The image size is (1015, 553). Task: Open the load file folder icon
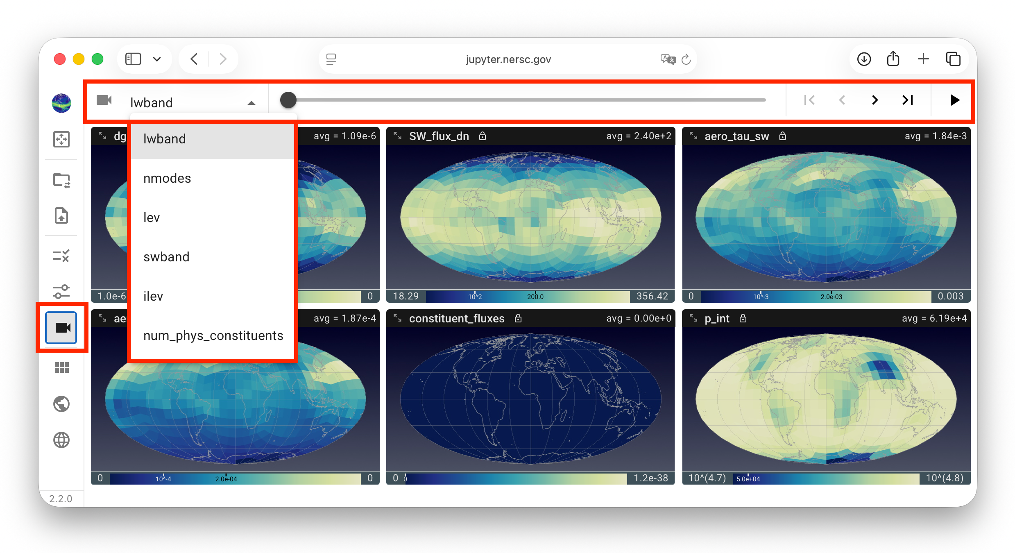[x=61, y=180]
